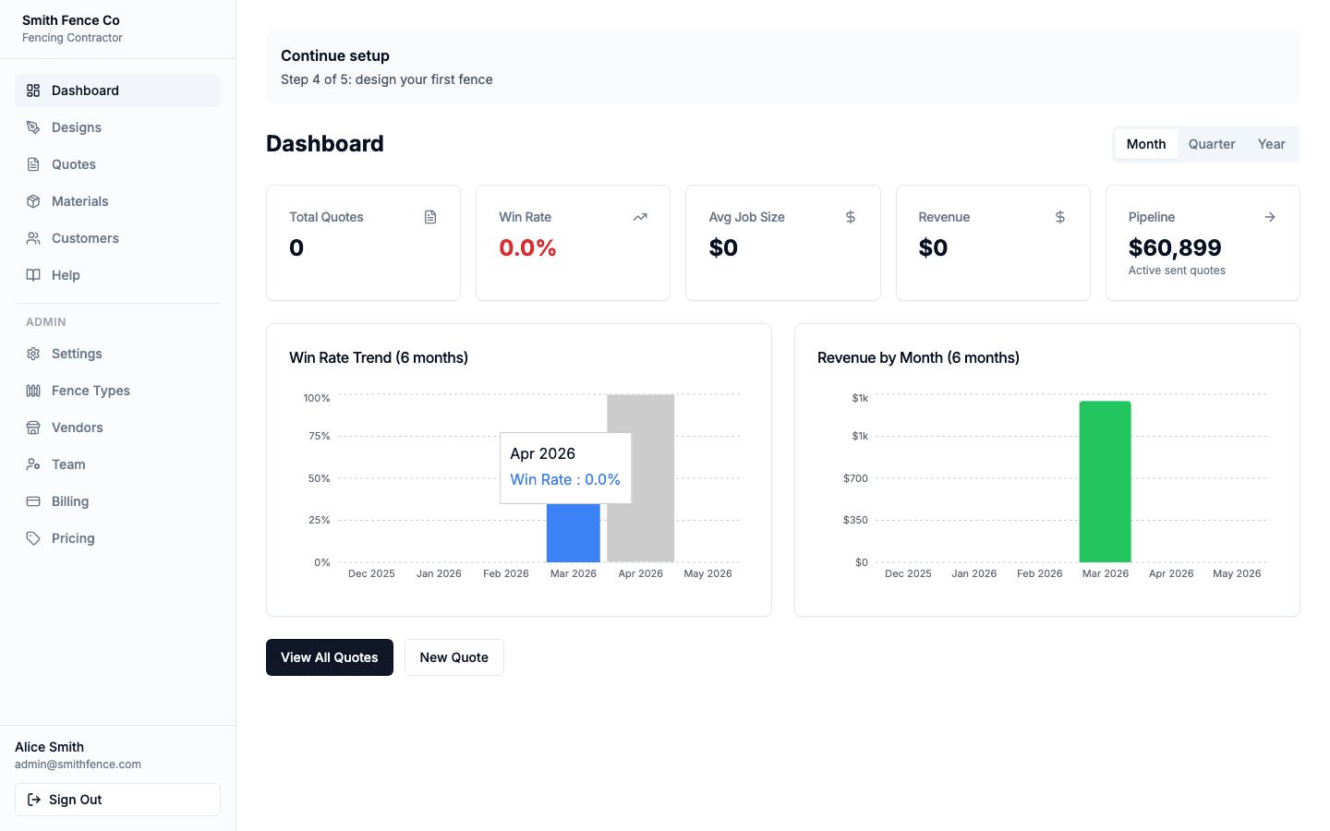Click the Revenue by Month chart title
Image resolution: width=1330 pixels, height=831 pixels.
(918, 357)
